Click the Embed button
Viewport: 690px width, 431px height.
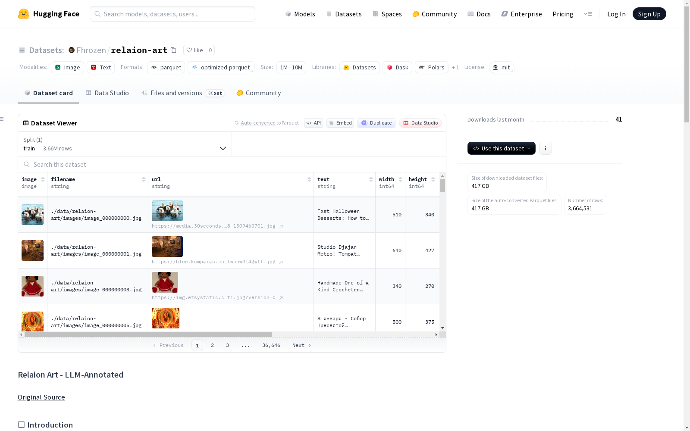click(340, 123)
